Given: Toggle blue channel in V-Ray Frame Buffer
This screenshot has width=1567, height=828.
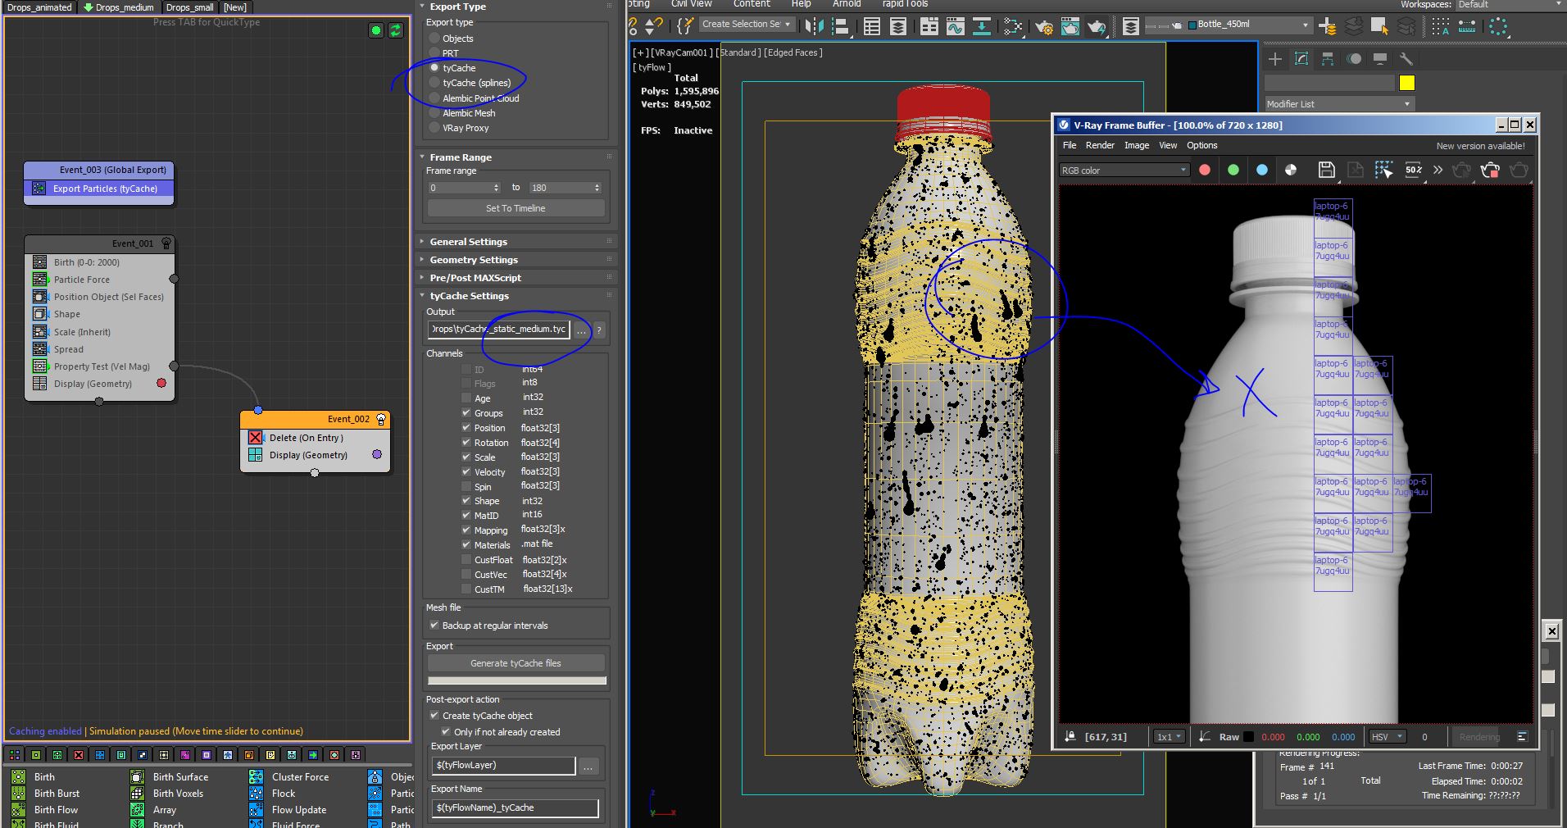Looking at the screenshot, I should click(1262, 170).
